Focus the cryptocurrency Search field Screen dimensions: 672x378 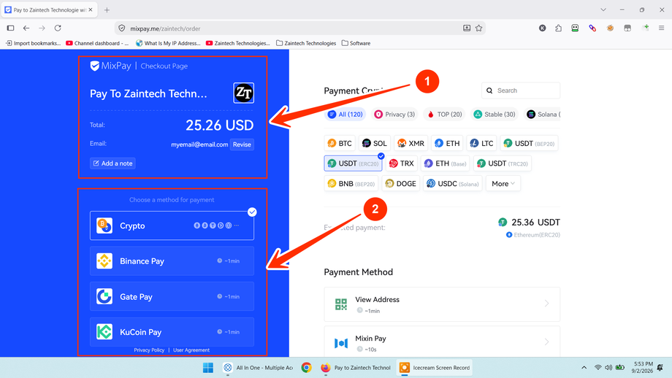tap(521, 90)
